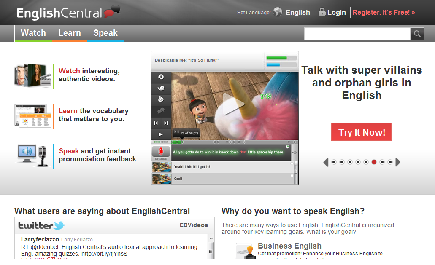This screenshot has height=265, width=435.
Task: Click the film clapboard Watch image
Action: pos(33,75)
